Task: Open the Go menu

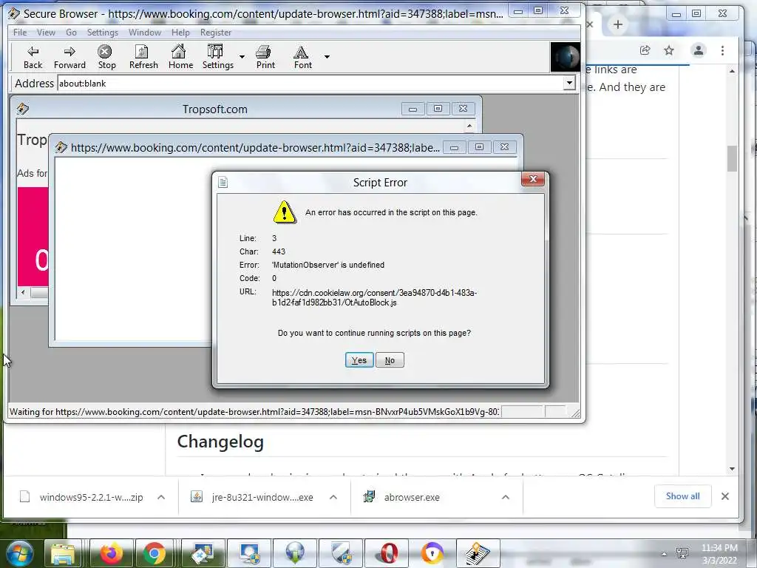Action: 71,33
